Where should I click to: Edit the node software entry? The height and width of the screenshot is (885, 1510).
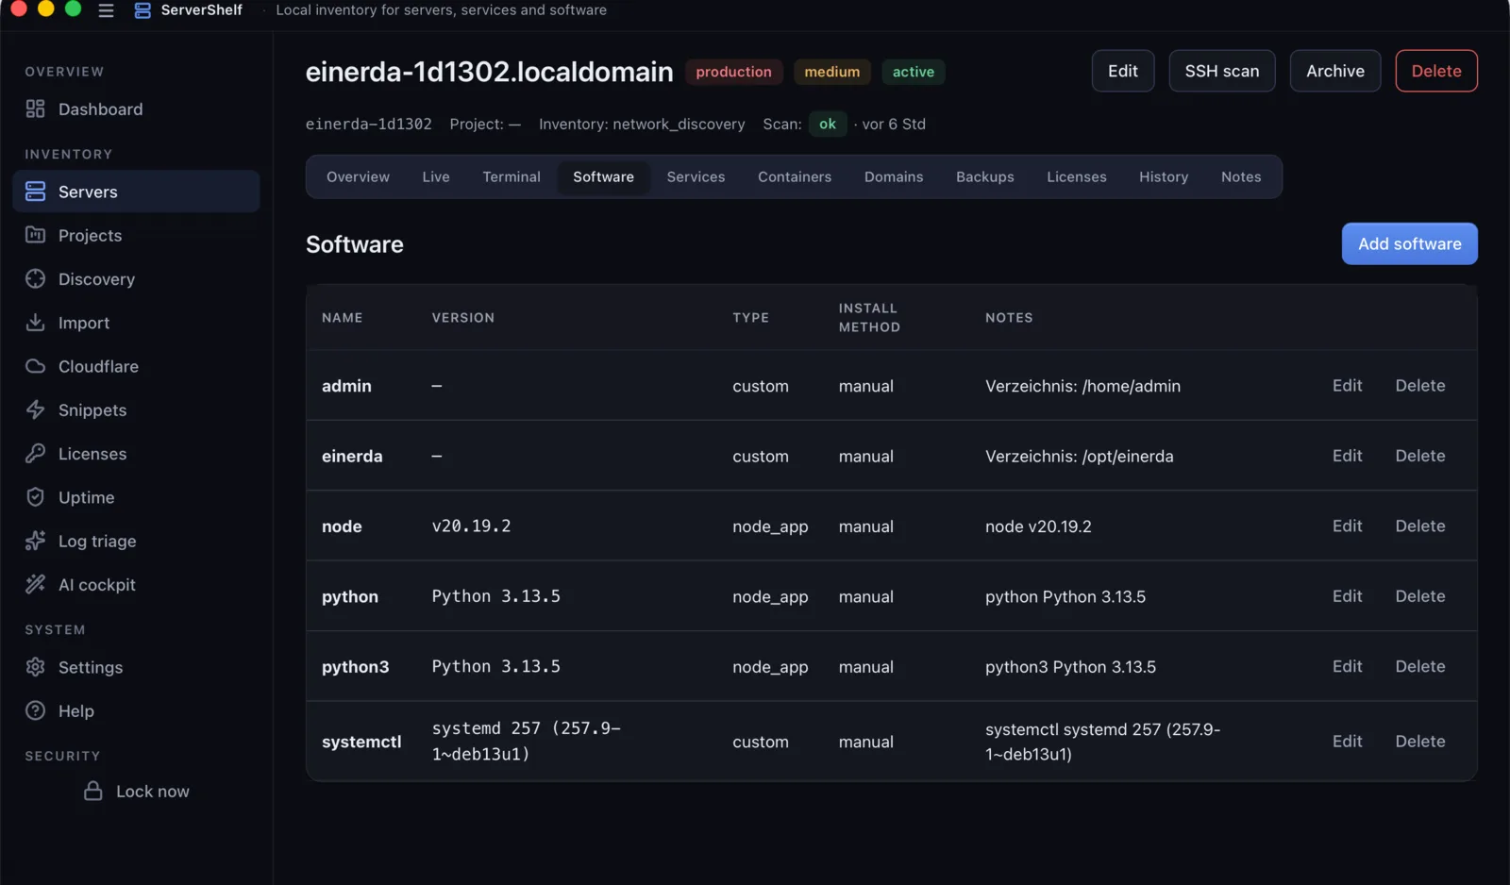click(x=1347, y=526)
